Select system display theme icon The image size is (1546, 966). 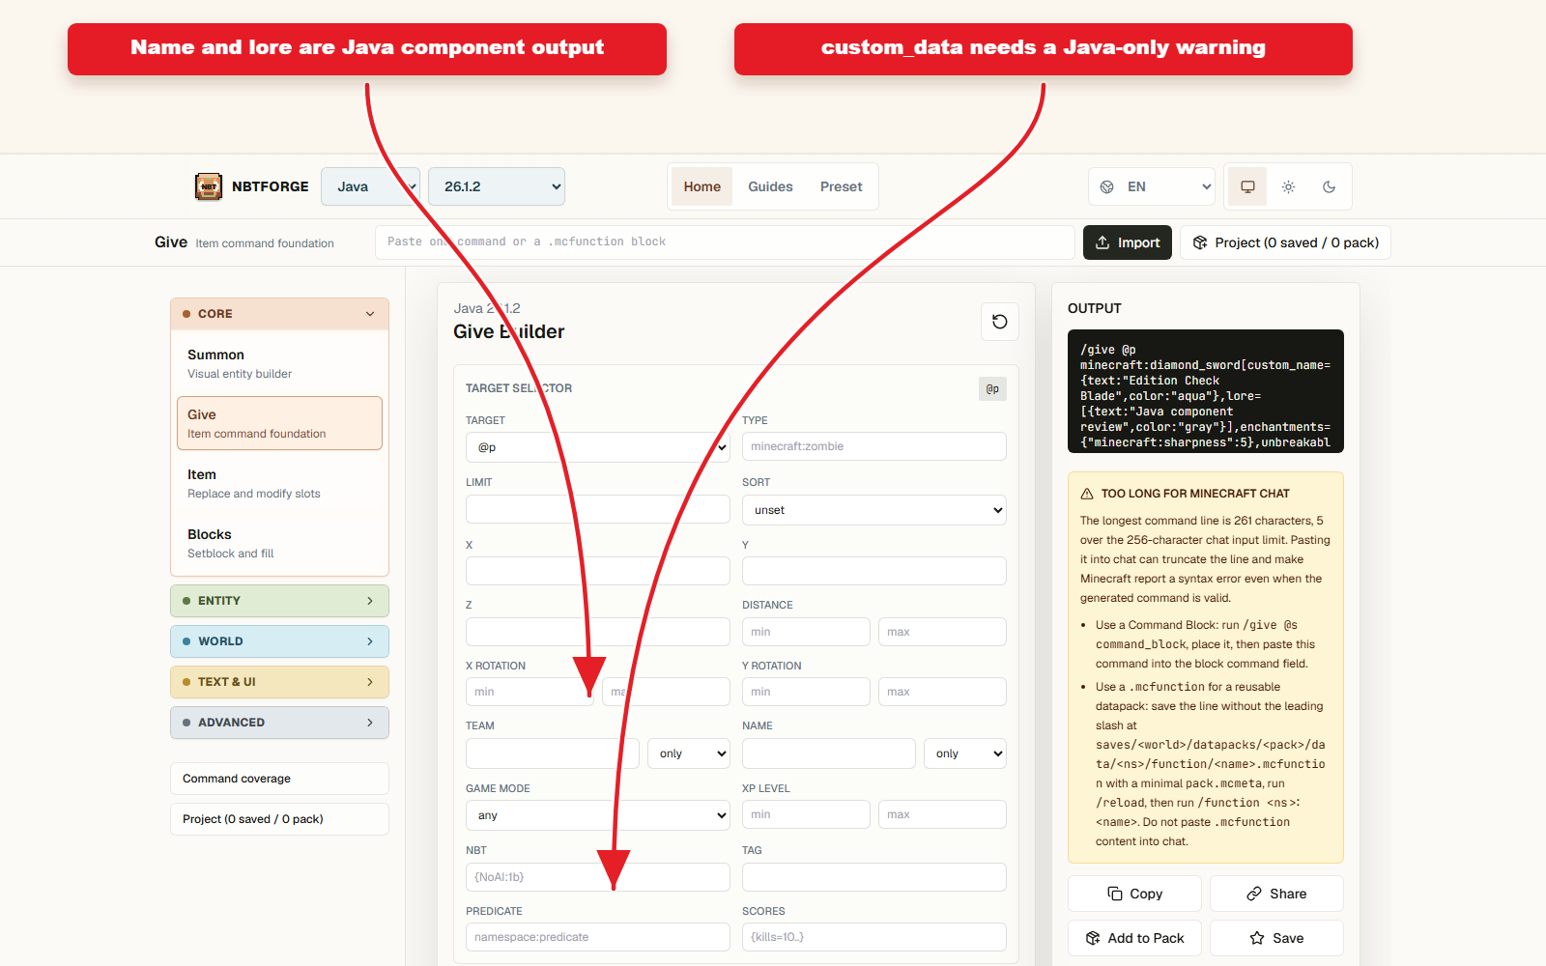(1247, 186)
